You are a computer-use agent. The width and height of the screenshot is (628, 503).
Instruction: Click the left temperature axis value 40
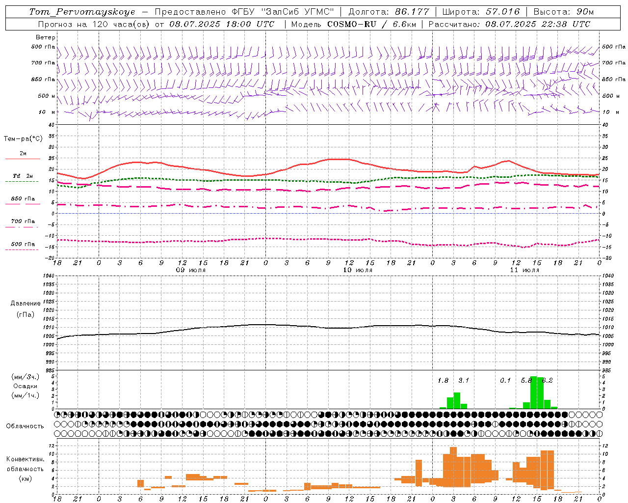click(x=52, y=125)
